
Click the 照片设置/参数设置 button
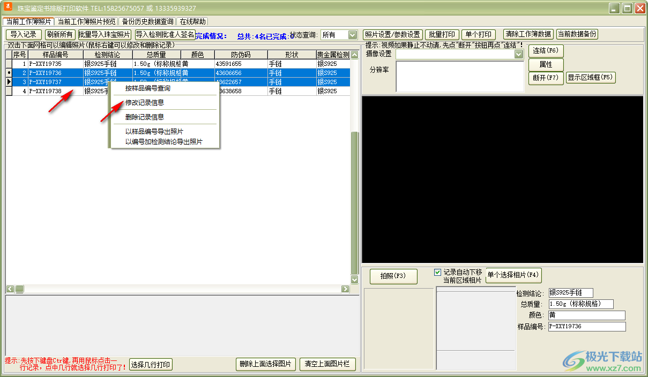click(392, 34)
